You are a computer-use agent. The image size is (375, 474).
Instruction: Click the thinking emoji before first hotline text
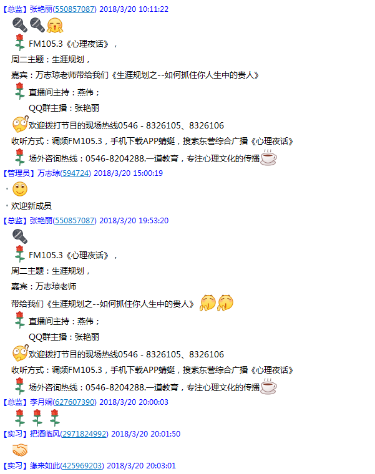coord(20,124)
